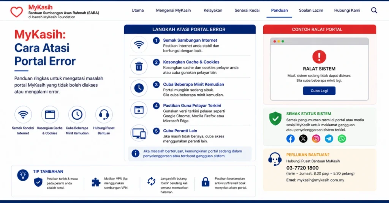Click the Cuba Beberapa Minit Kemudian clock icon
389x203 pixels.
click(77, 114)
